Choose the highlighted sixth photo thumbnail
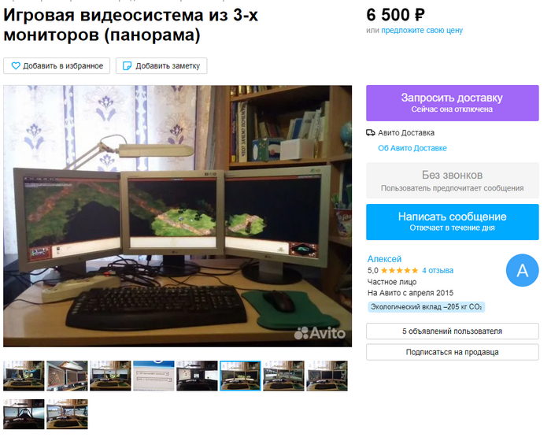The image size is (551, 437). [240, 376]
